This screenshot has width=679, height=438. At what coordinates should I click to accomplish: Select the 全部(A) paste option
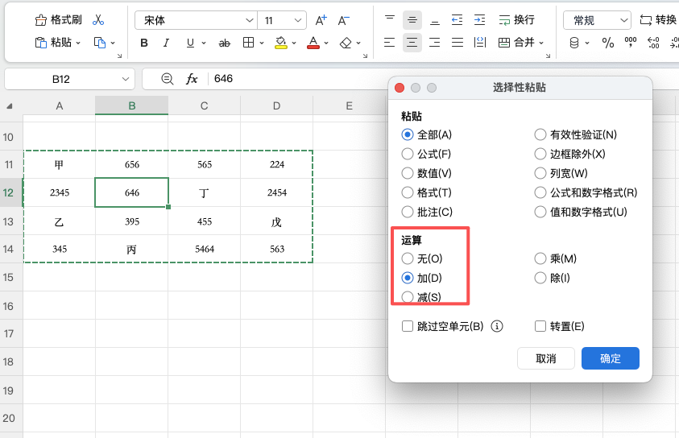(x=427, y=134)
